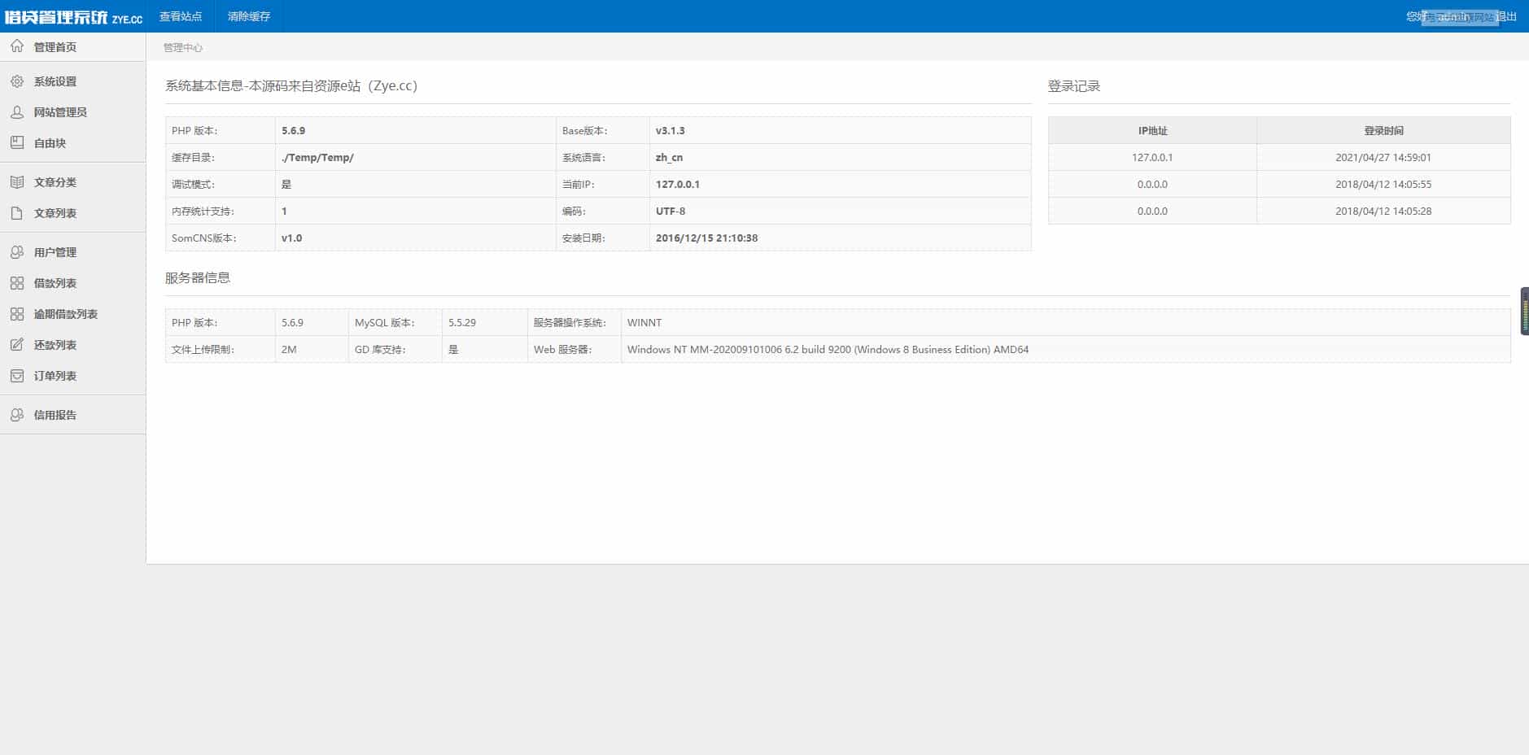Click the grid icon next to 逾期借款列表
Image resolution: width=1529 pixels, height=755 pixels.
click(17, 314)
